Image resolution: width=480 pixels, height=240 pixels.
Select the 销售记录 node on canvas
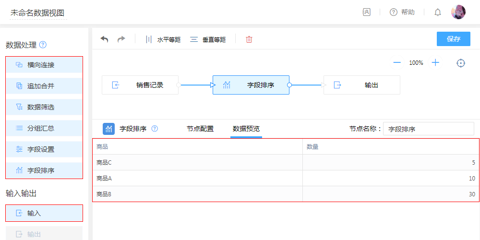(140, 85)
